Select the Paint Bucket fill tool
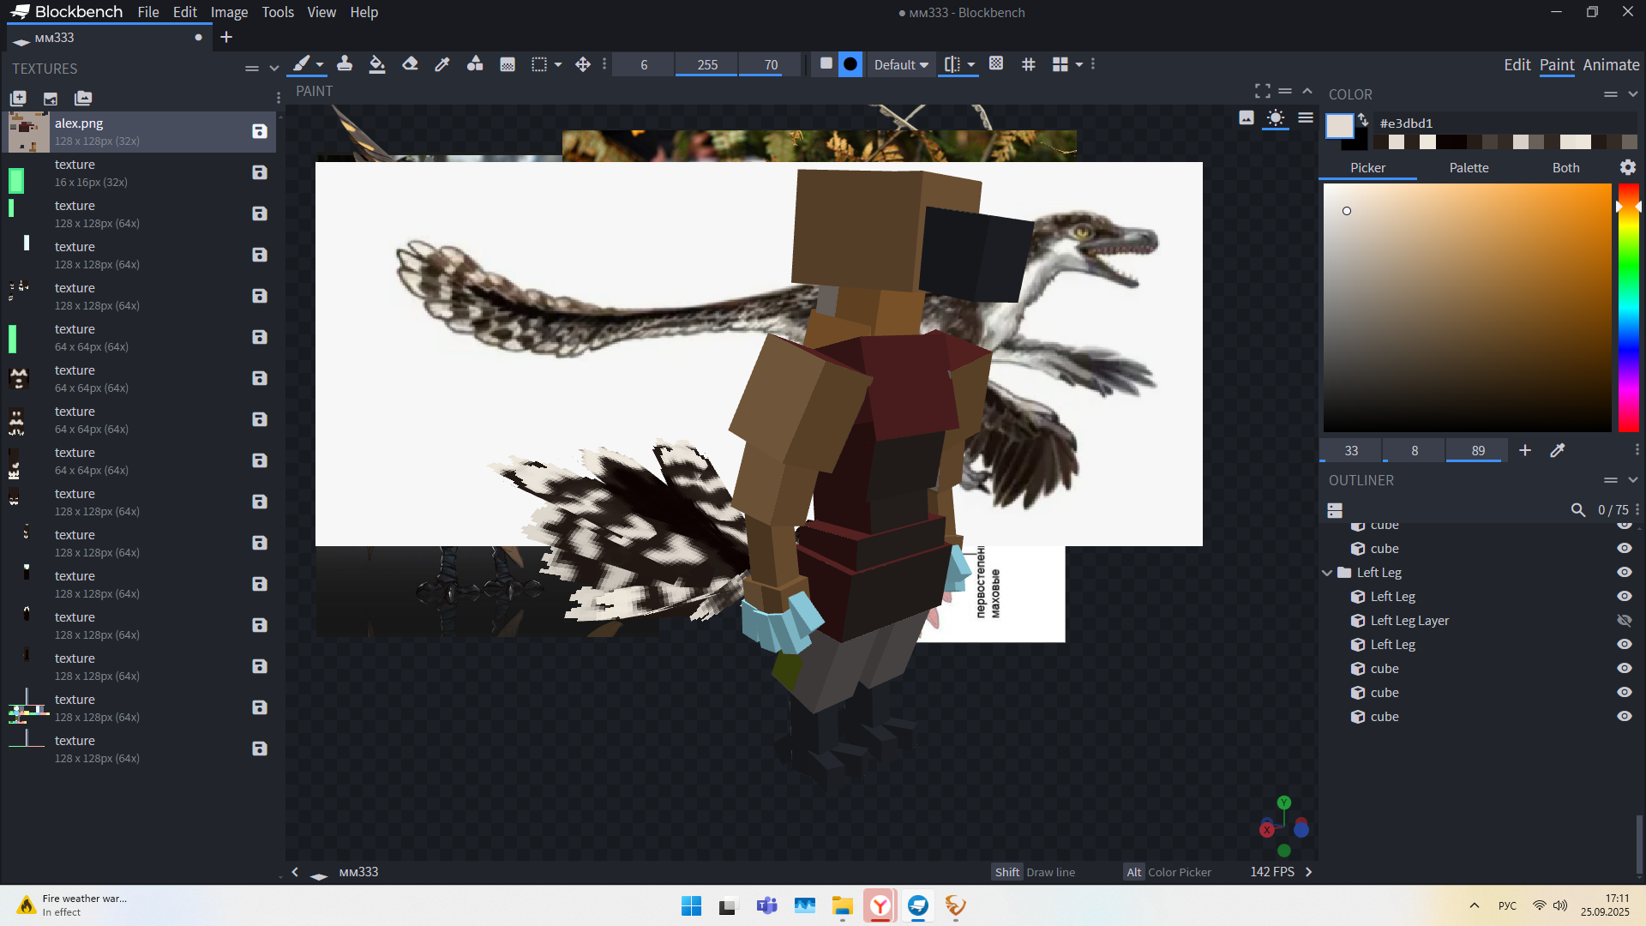 (377, 64)
